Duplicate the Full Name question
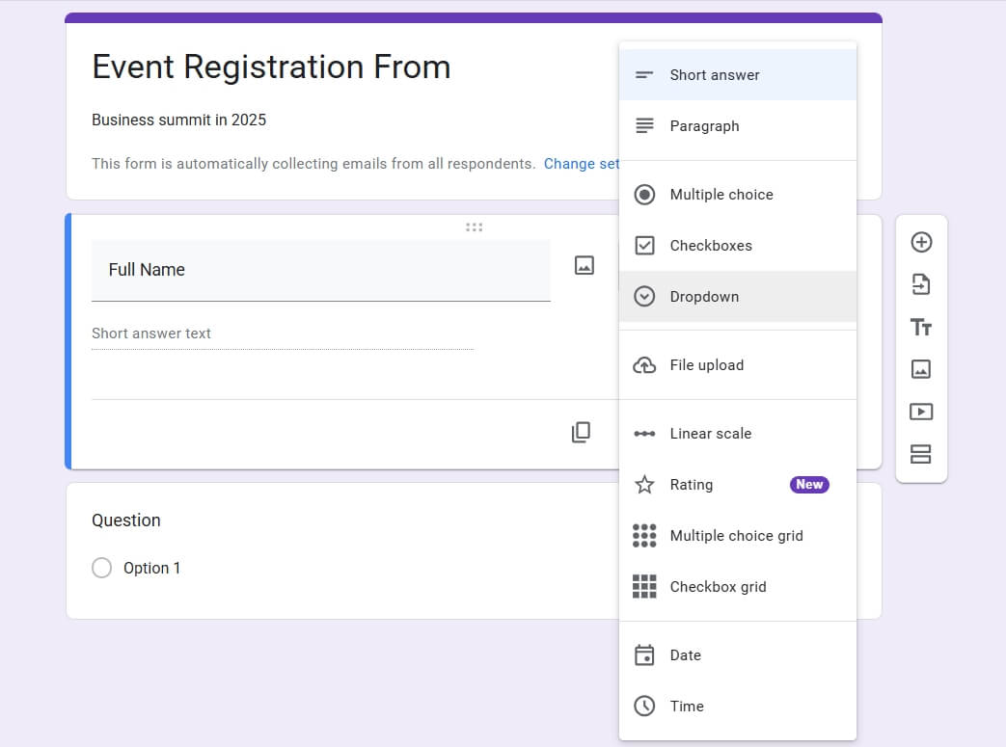The image size is (1006, 747). pyautogui.click(x=581, y=432)
